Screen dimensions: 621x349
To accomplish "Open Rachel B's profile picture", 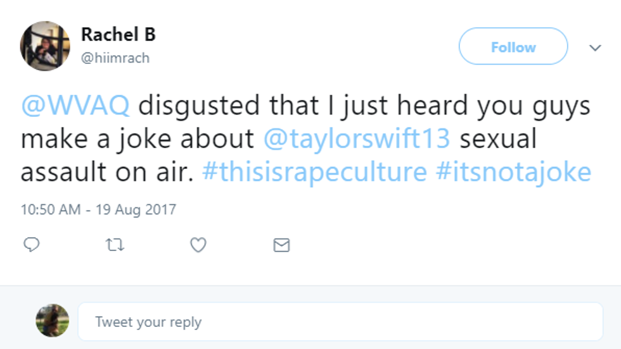I will 45,46.
